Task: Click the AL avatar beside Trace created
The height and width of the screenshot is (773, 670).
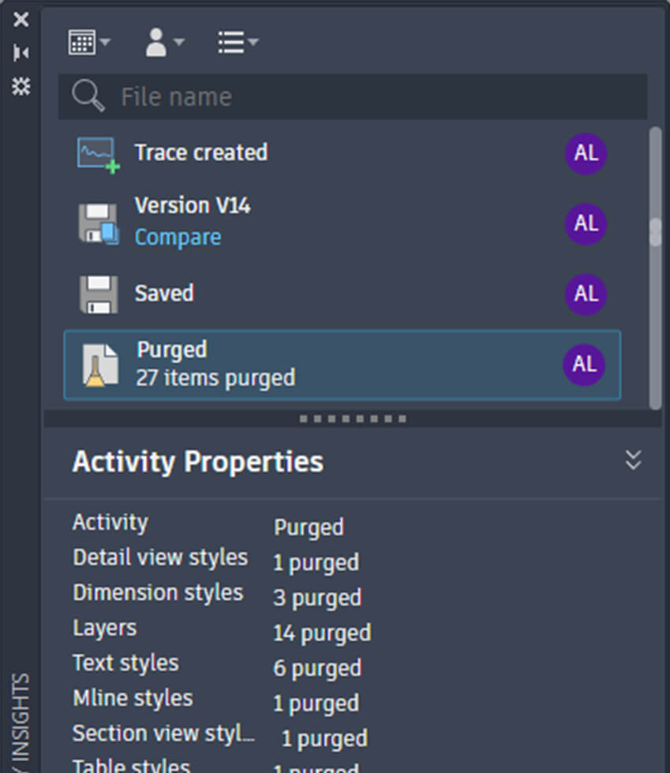Action: [586, 153]
